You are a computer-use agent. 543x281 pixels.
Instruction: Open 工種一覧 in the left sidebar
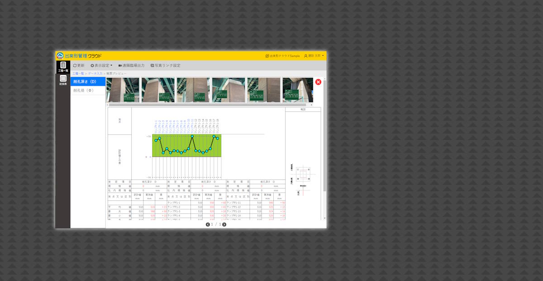tap(63, 67)
